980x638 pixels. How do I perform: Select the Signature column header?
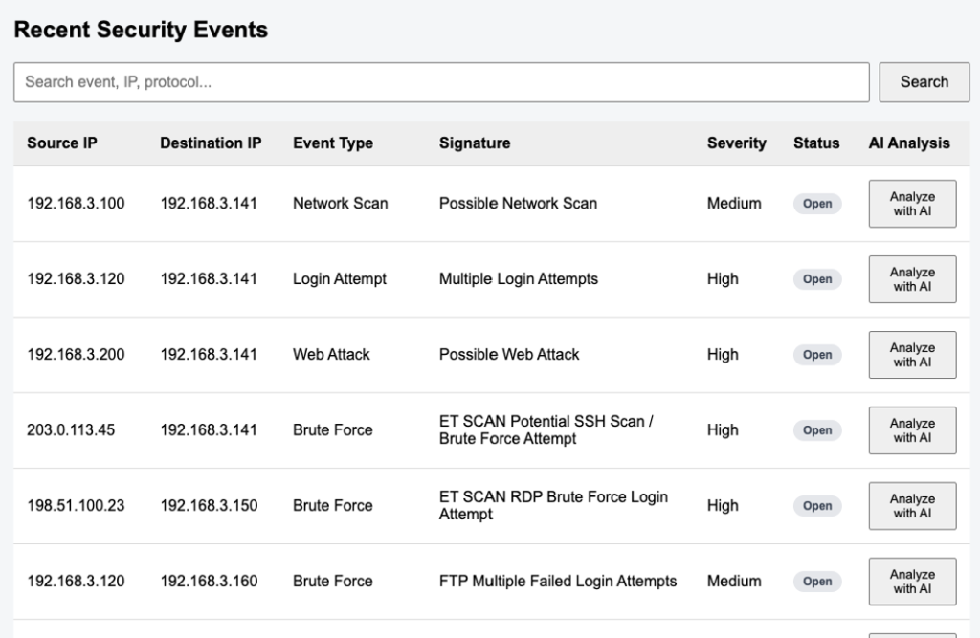(475, 143)
